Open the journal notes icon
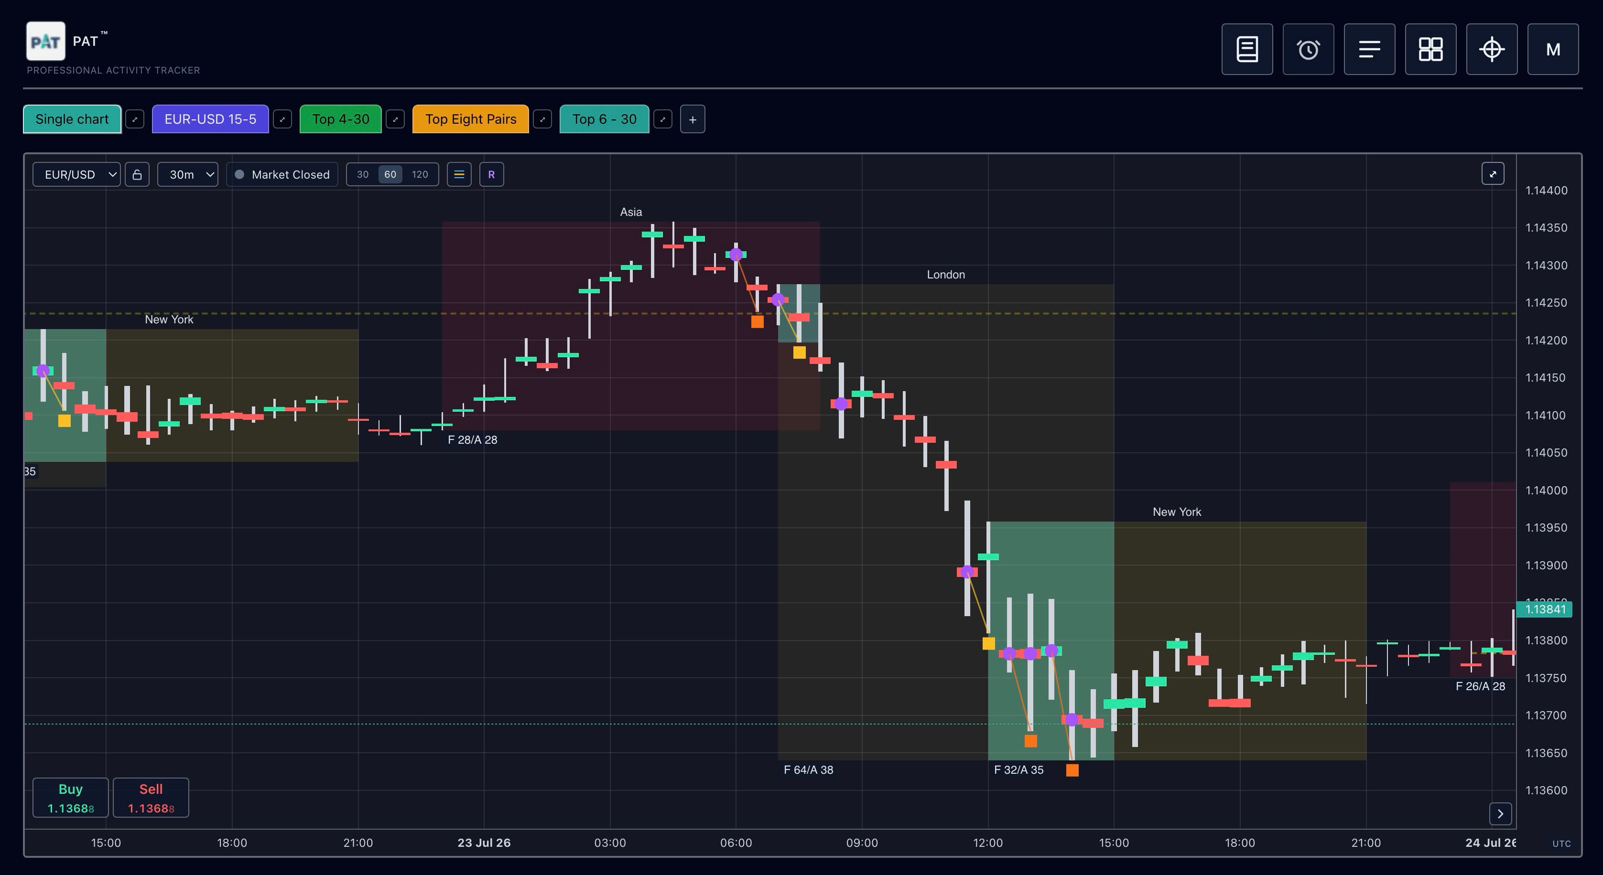Screen dimensions: 1603x875 (x=1247, y=49)
